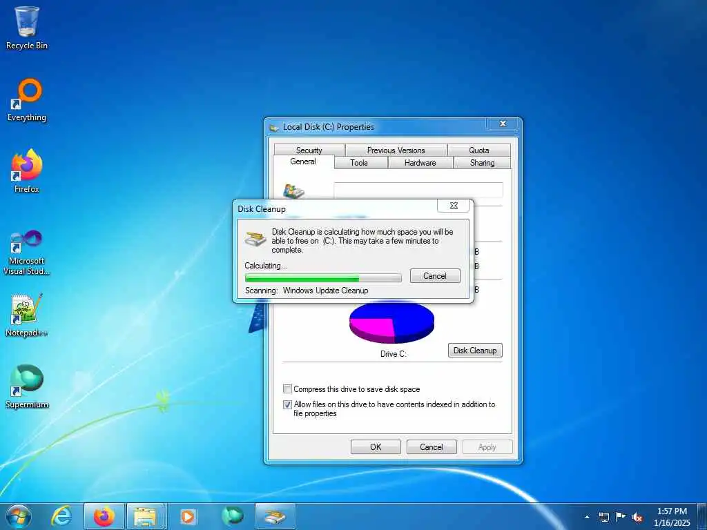Enable Compress this drive checkbox
Screen dimensions: 707x530
point(287,389)
